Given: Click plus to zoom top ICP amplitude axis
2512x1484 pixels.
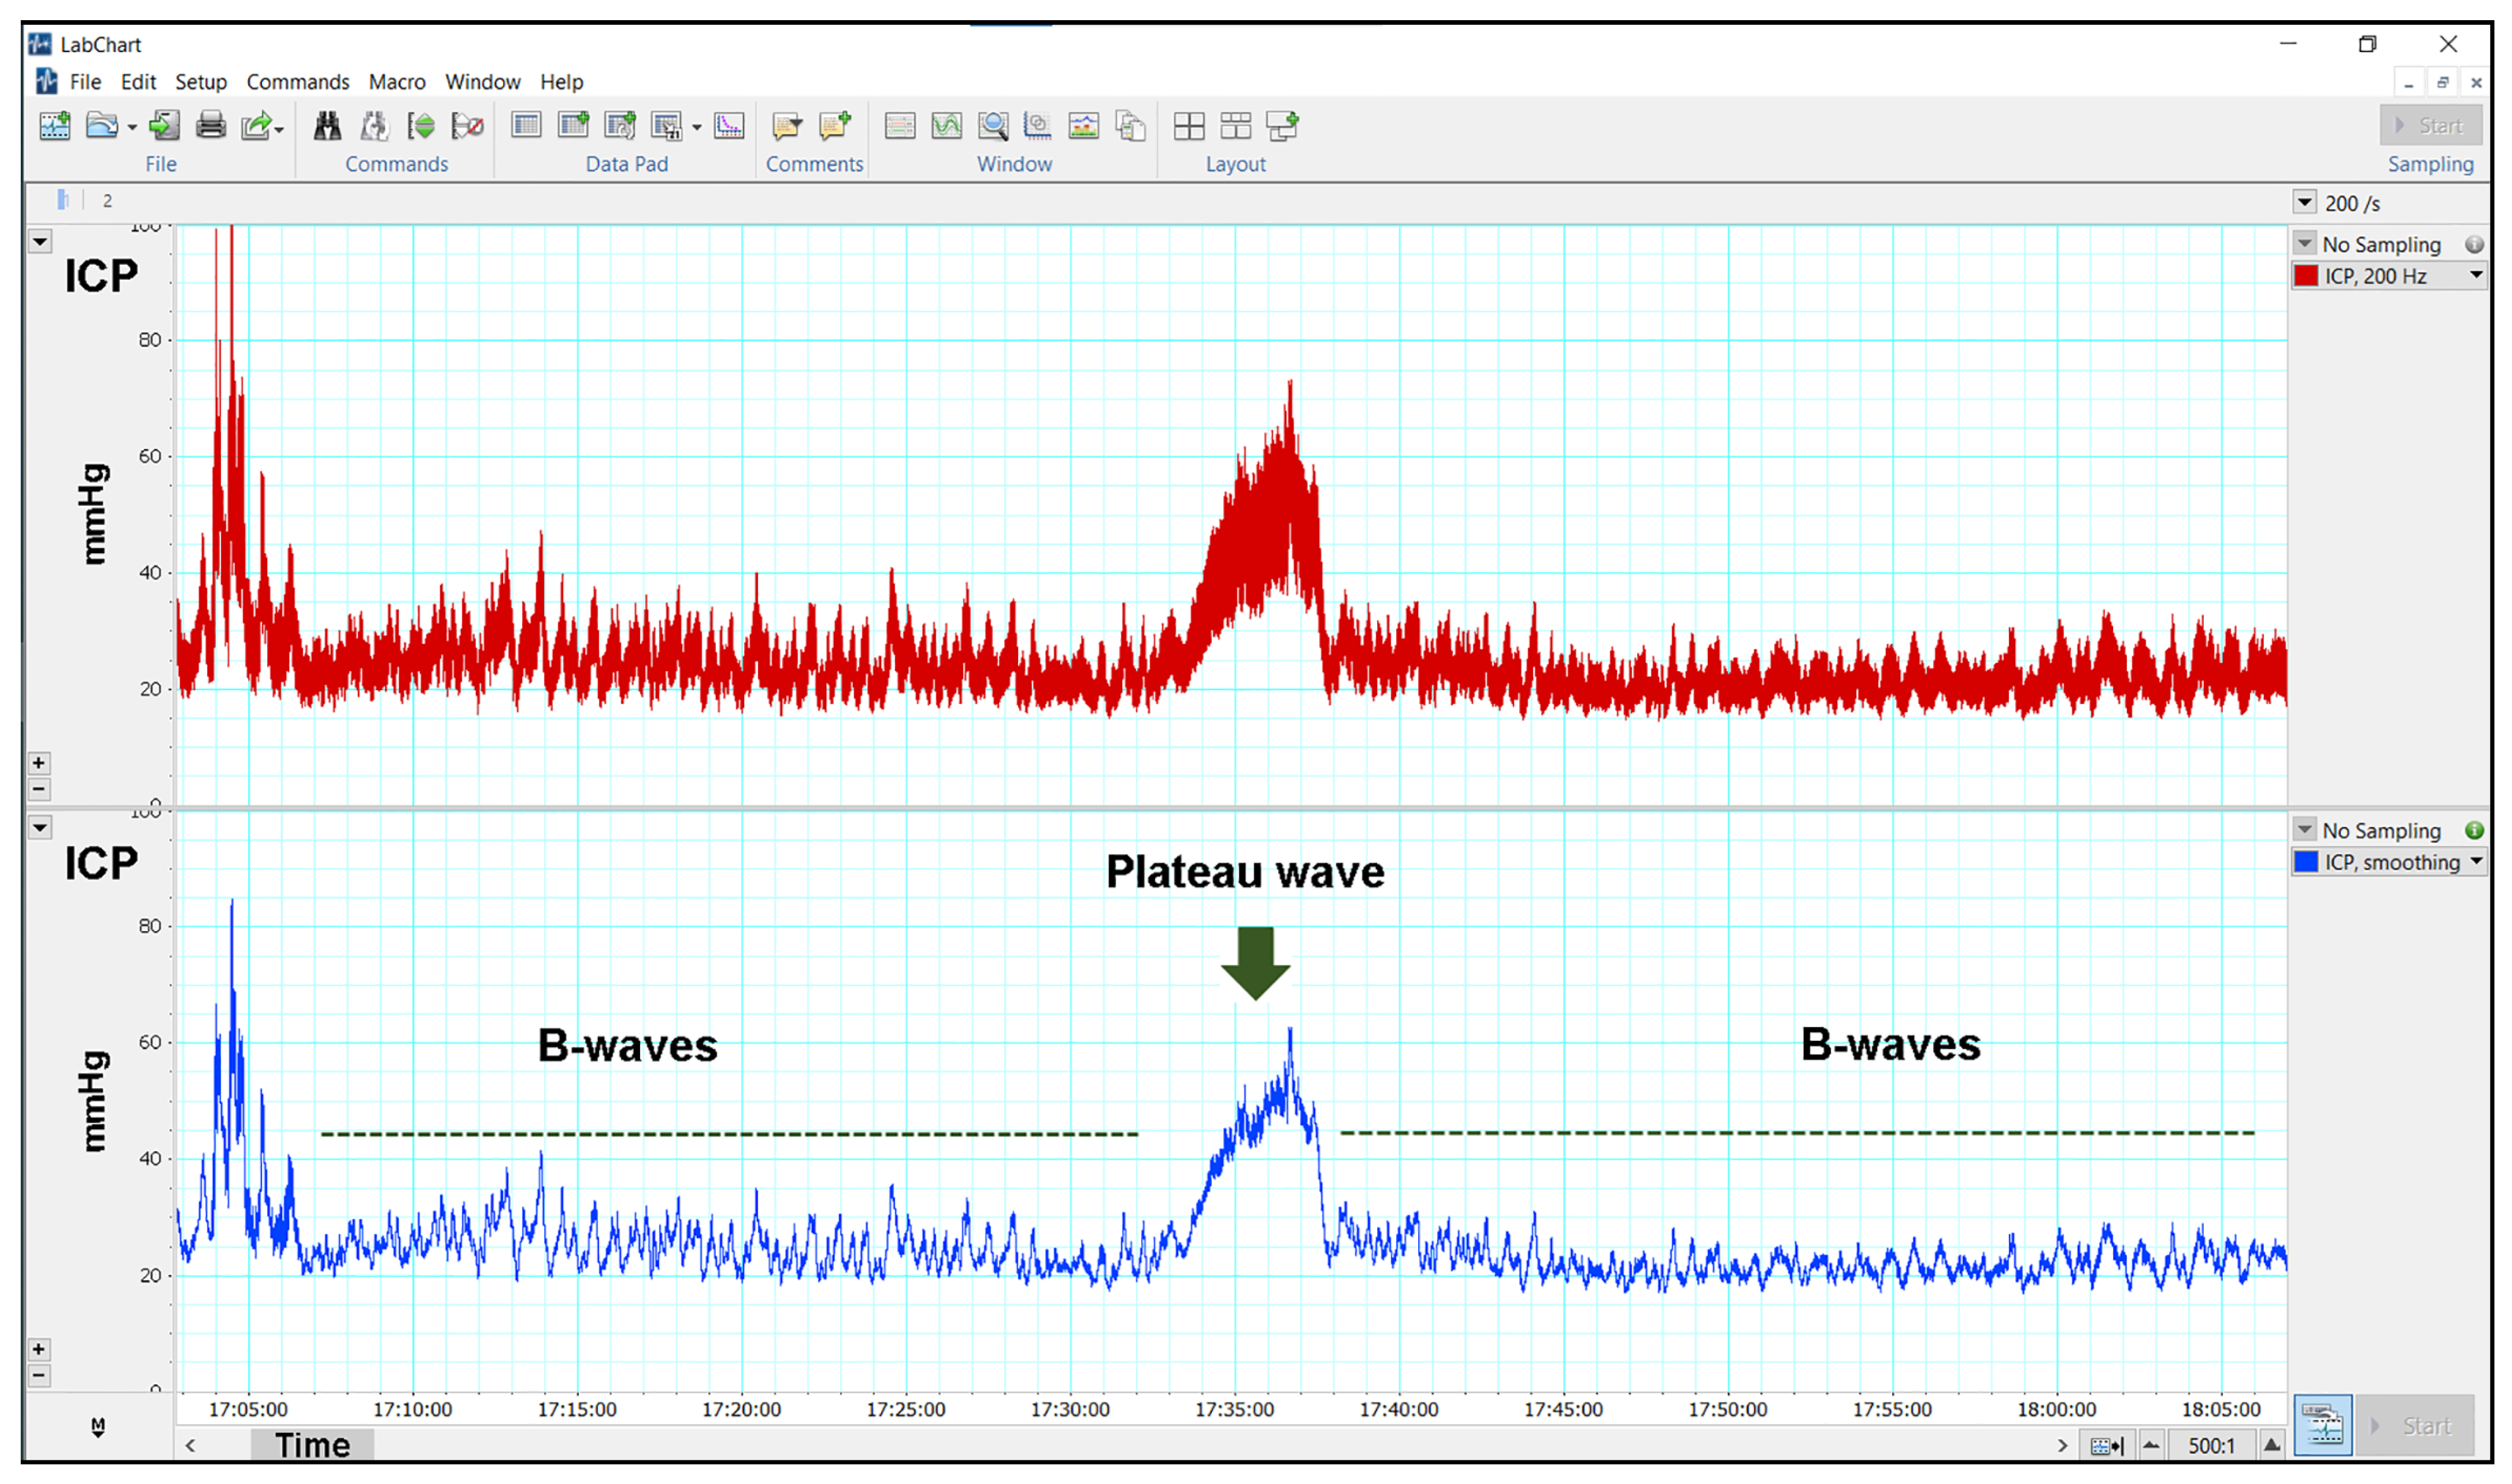Looking at the screenshot, I should [38, 763].
